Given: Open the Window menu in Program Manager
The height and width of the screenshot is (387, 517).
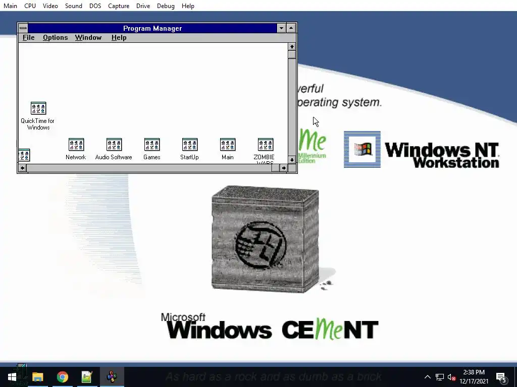Looking at the screenshot, I should (x=88, y=37).
